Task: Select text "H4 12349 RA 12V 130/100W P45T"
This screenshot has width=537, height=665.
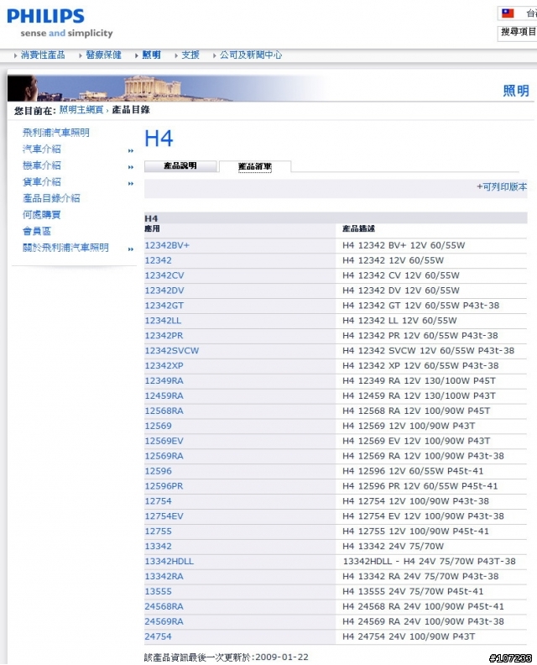Action: [x=419, y=381]
